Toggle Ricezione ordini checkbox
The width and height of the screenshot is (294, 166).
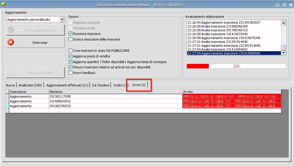point(71,28)
